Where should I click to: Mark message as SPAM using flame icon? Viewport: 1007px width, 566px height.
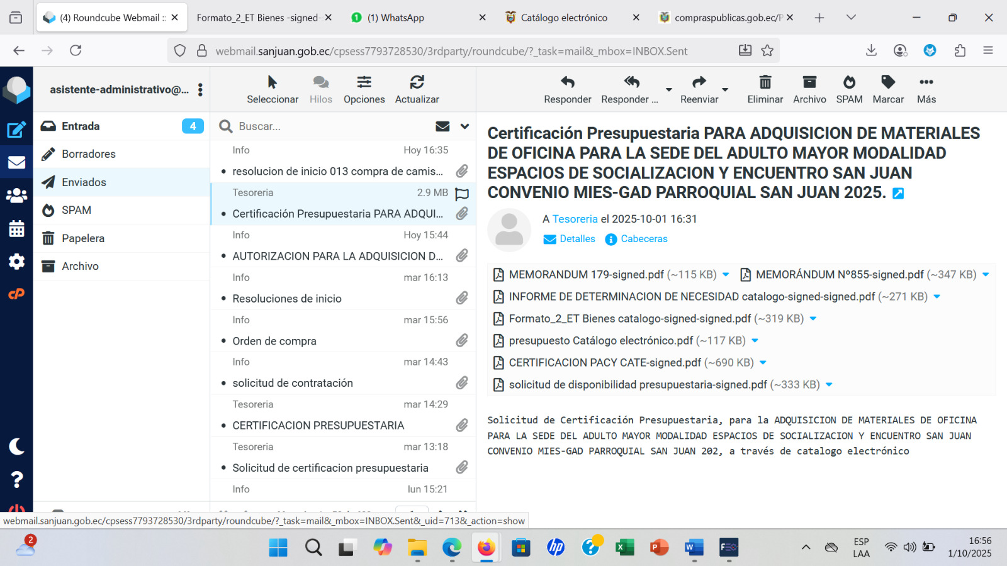click(849, 82)
